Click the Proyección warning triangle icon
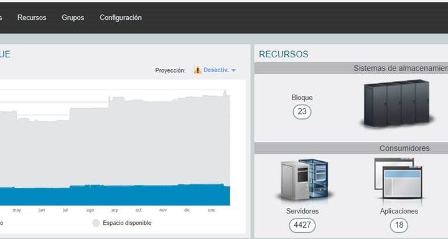 197,70
